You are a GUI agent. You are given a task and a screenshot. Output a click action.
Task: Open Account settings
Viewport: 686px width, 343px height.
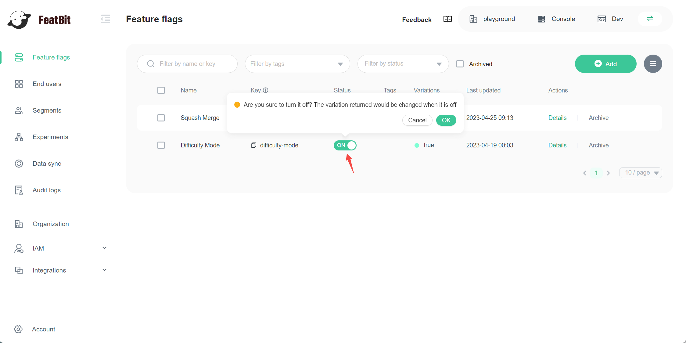44,329
